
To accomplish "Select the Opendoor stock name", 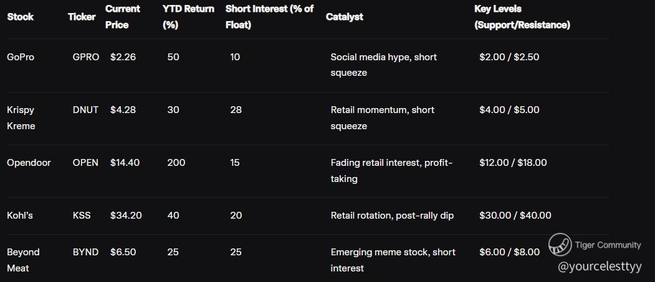I will click(x=29, y=163).
